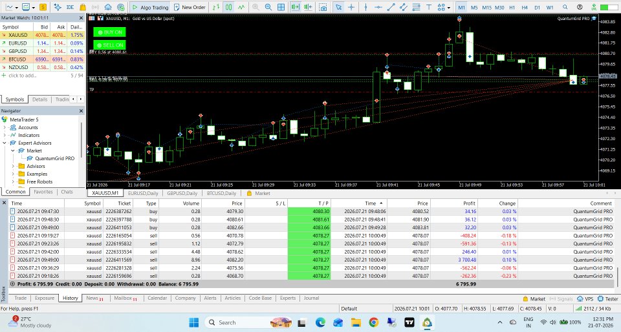Expand the Accounts node in Navigator
Screen dimensions: 621x332
5,127
